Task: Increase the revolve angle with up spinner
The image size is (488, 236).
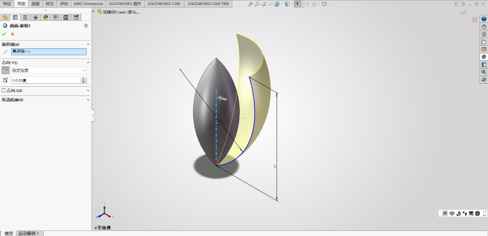Action: (x=83, y=79)
